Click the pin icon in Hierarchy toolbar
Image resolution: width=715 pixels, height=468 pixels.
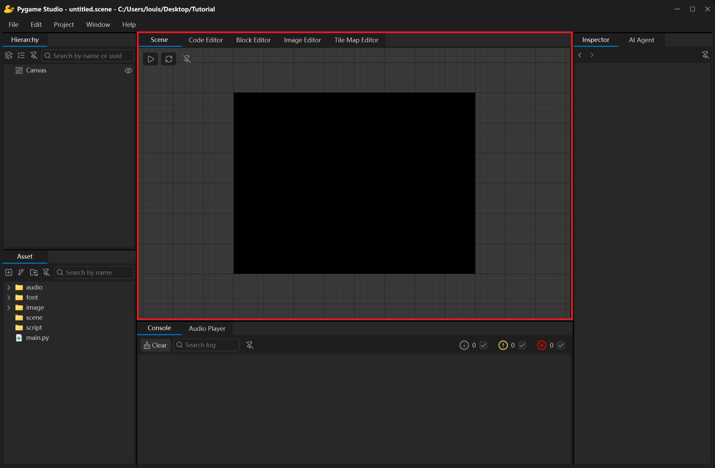click(x=34, y=55)
